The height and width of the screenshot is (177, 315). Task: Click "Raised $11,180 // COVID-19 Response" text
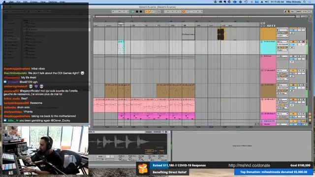(x=179, y=165)
